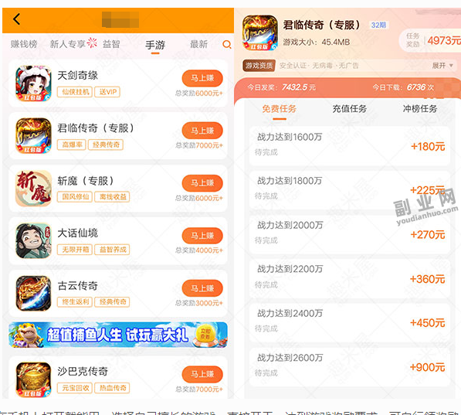Open the 超值捕鱼人生 promotional banner
The height and width of the screenshot is (415, 461).
click(x=118, y=335)
